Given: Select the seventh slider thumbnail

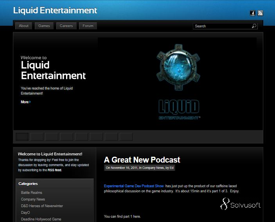Looking at the screenshot, I should coord(111,137).
